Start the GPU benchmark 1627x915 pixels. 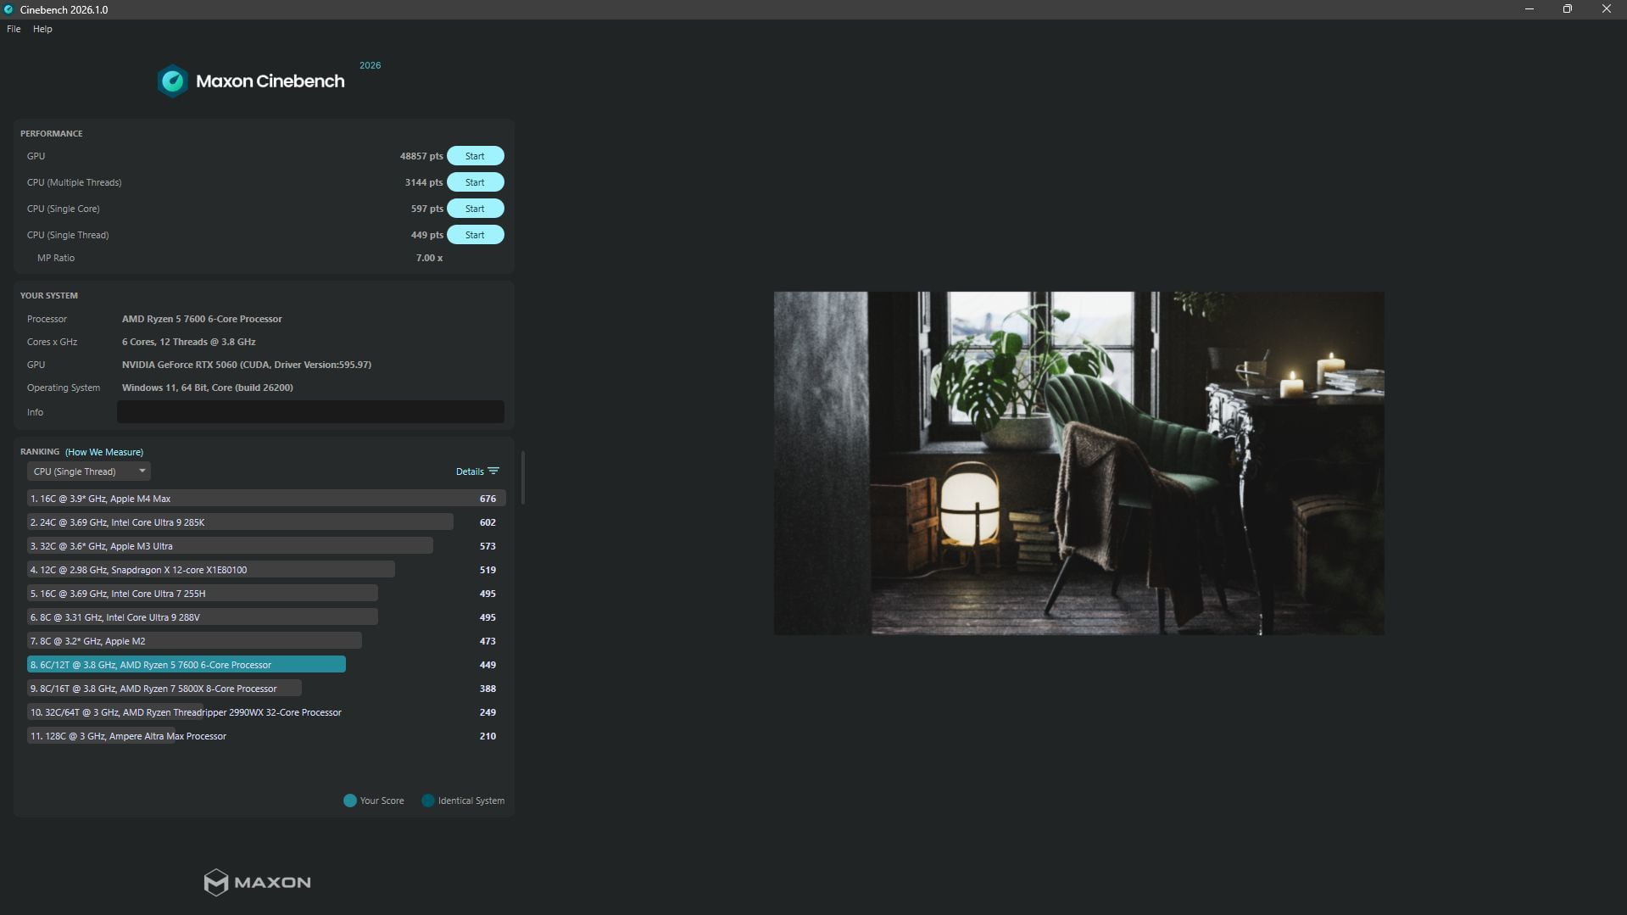475,156
